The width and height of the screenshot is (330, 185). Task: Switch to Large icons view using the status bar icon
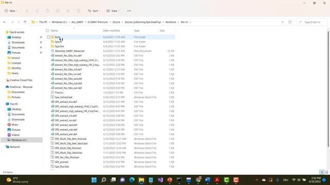coord(326,172)
